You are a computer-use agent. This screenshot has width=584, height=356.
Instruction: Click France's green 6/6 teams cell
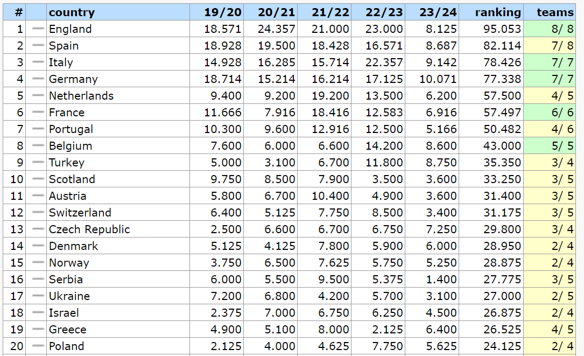(x=553, y=113)
